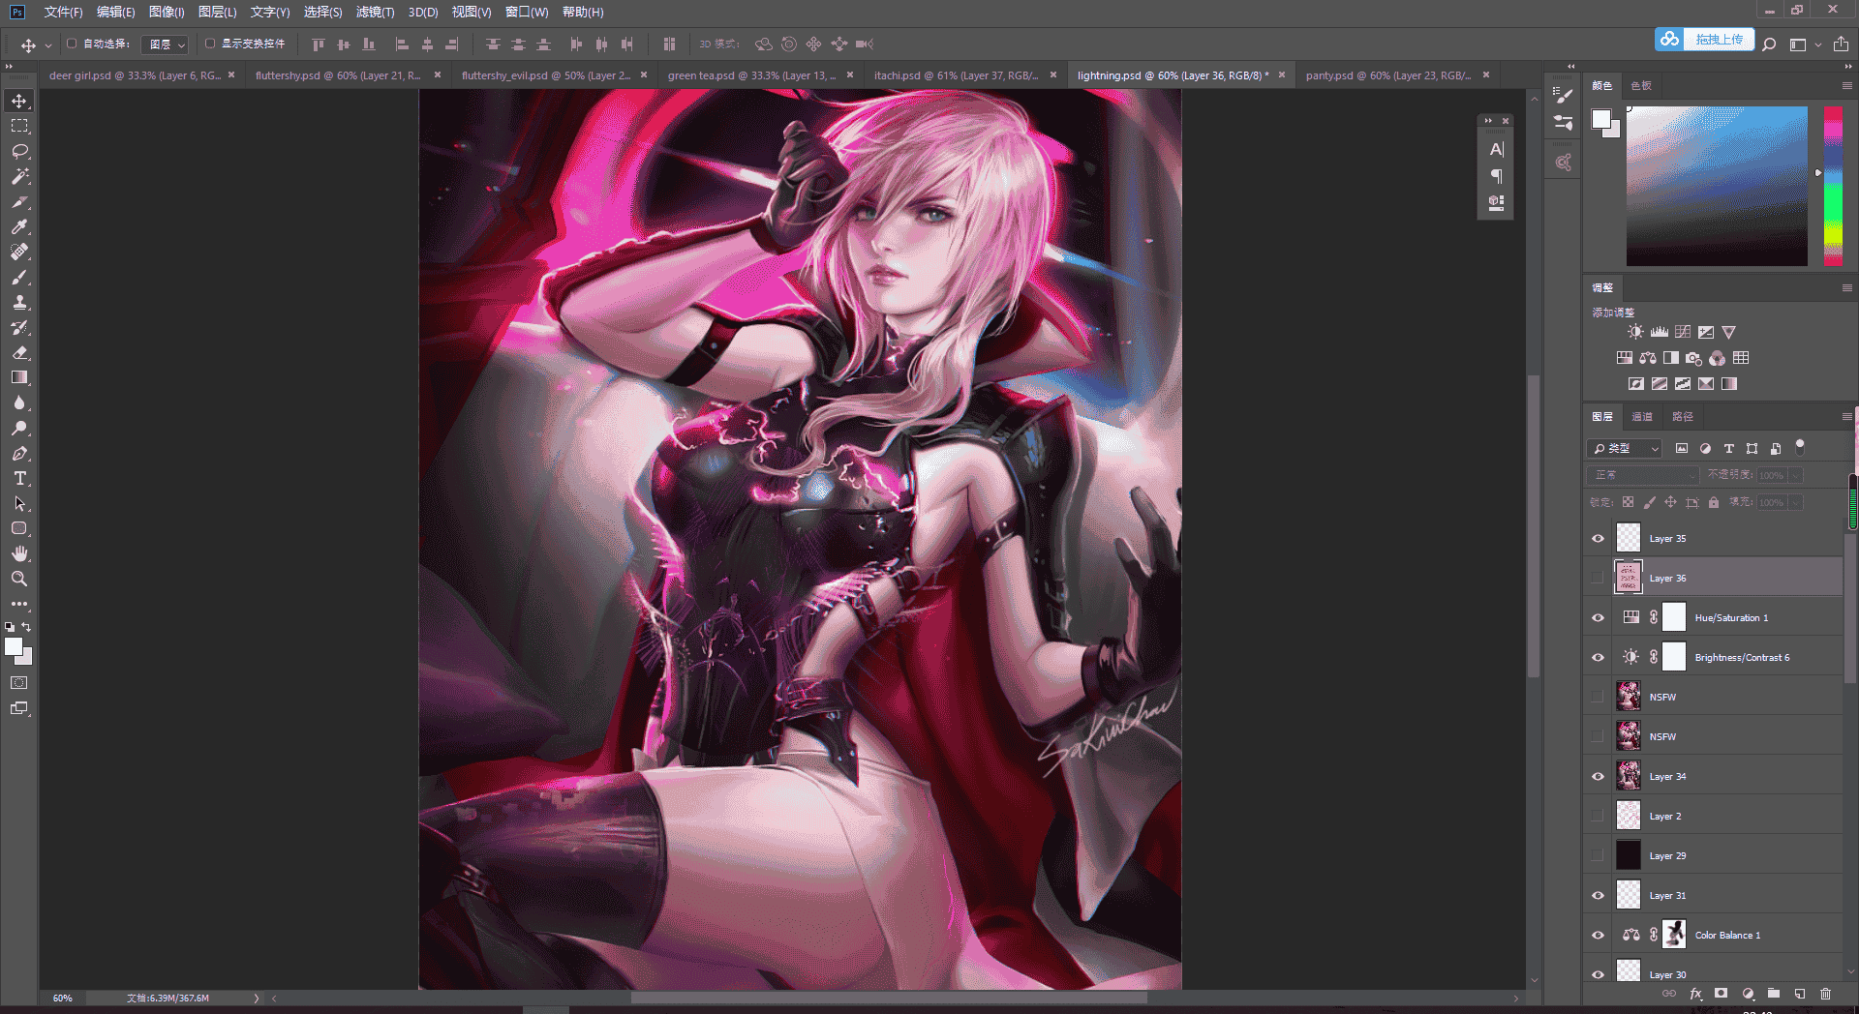The height and width of the screenshot is (1014, 1859).
Task: Pick the Eraser tool
Action: coord(19,352)
